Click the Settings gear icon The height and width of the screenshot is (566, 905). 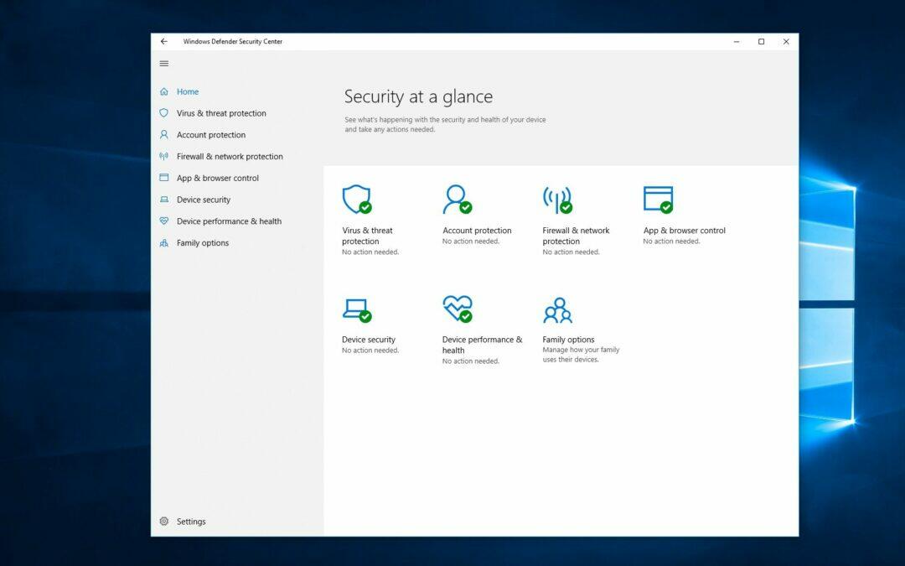click(x=164, y=522)
